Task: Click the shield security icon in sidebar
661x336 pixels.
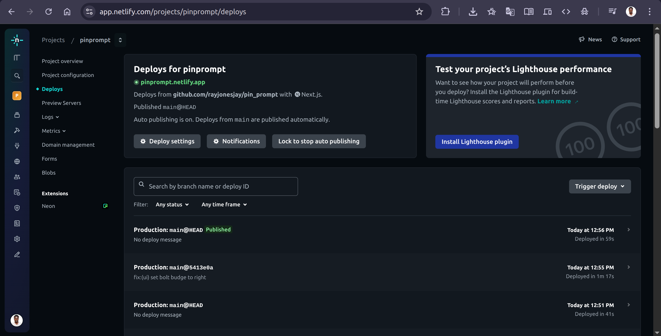Action: click(x=17, y=208)
